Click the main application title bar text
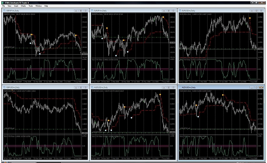This screenshot has height=163, width=267. pos(17,3)
